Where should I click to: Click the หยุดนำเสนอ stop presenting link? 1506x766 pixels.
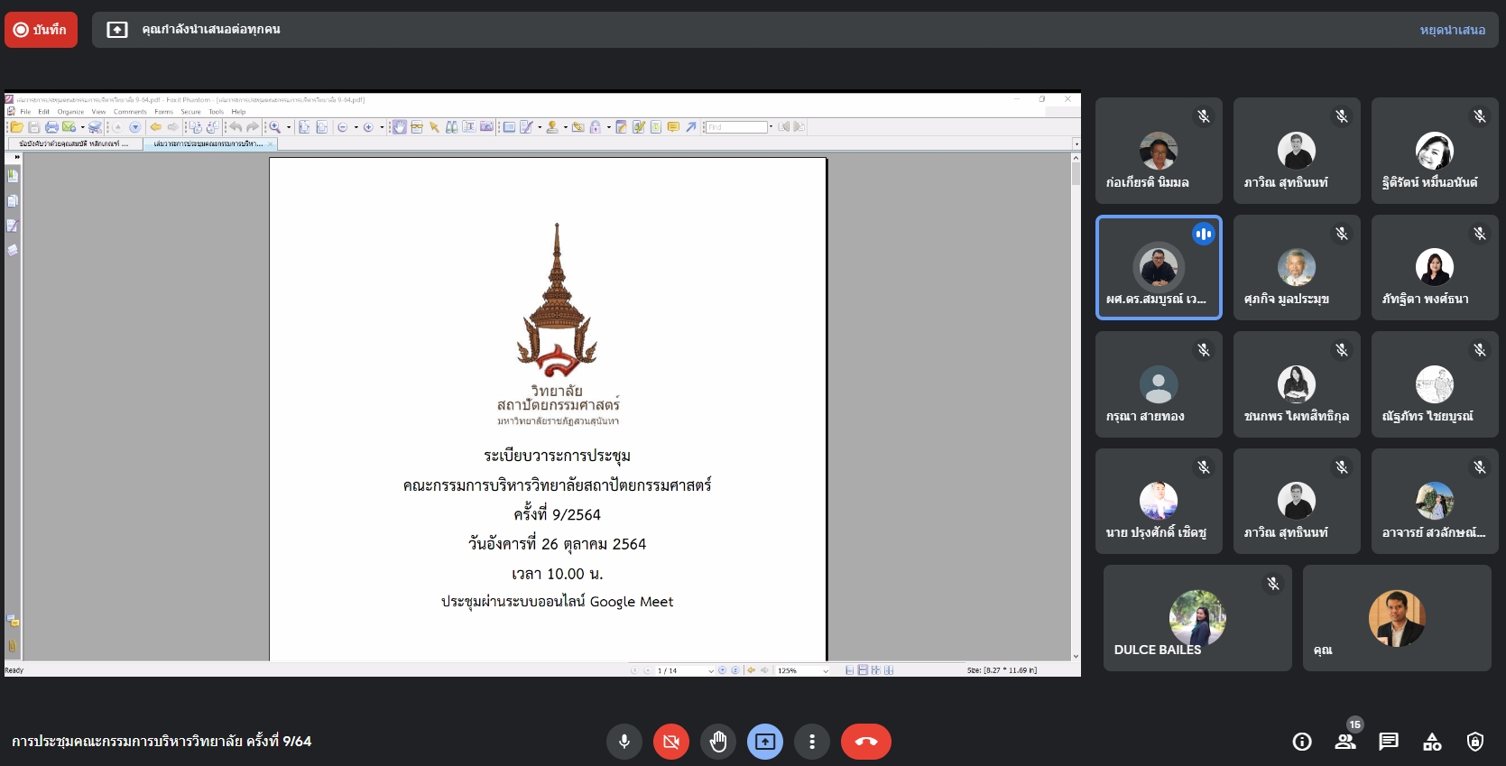1452,30
